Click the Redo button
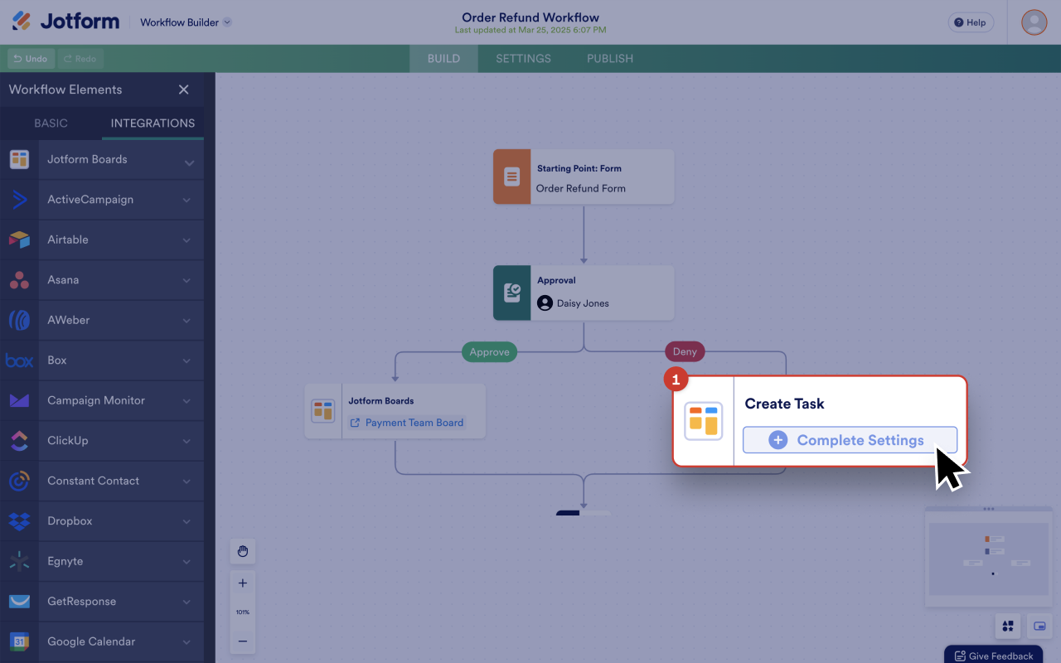The height and width of the screenshot is (663, 1061). (x=80, y=59)
